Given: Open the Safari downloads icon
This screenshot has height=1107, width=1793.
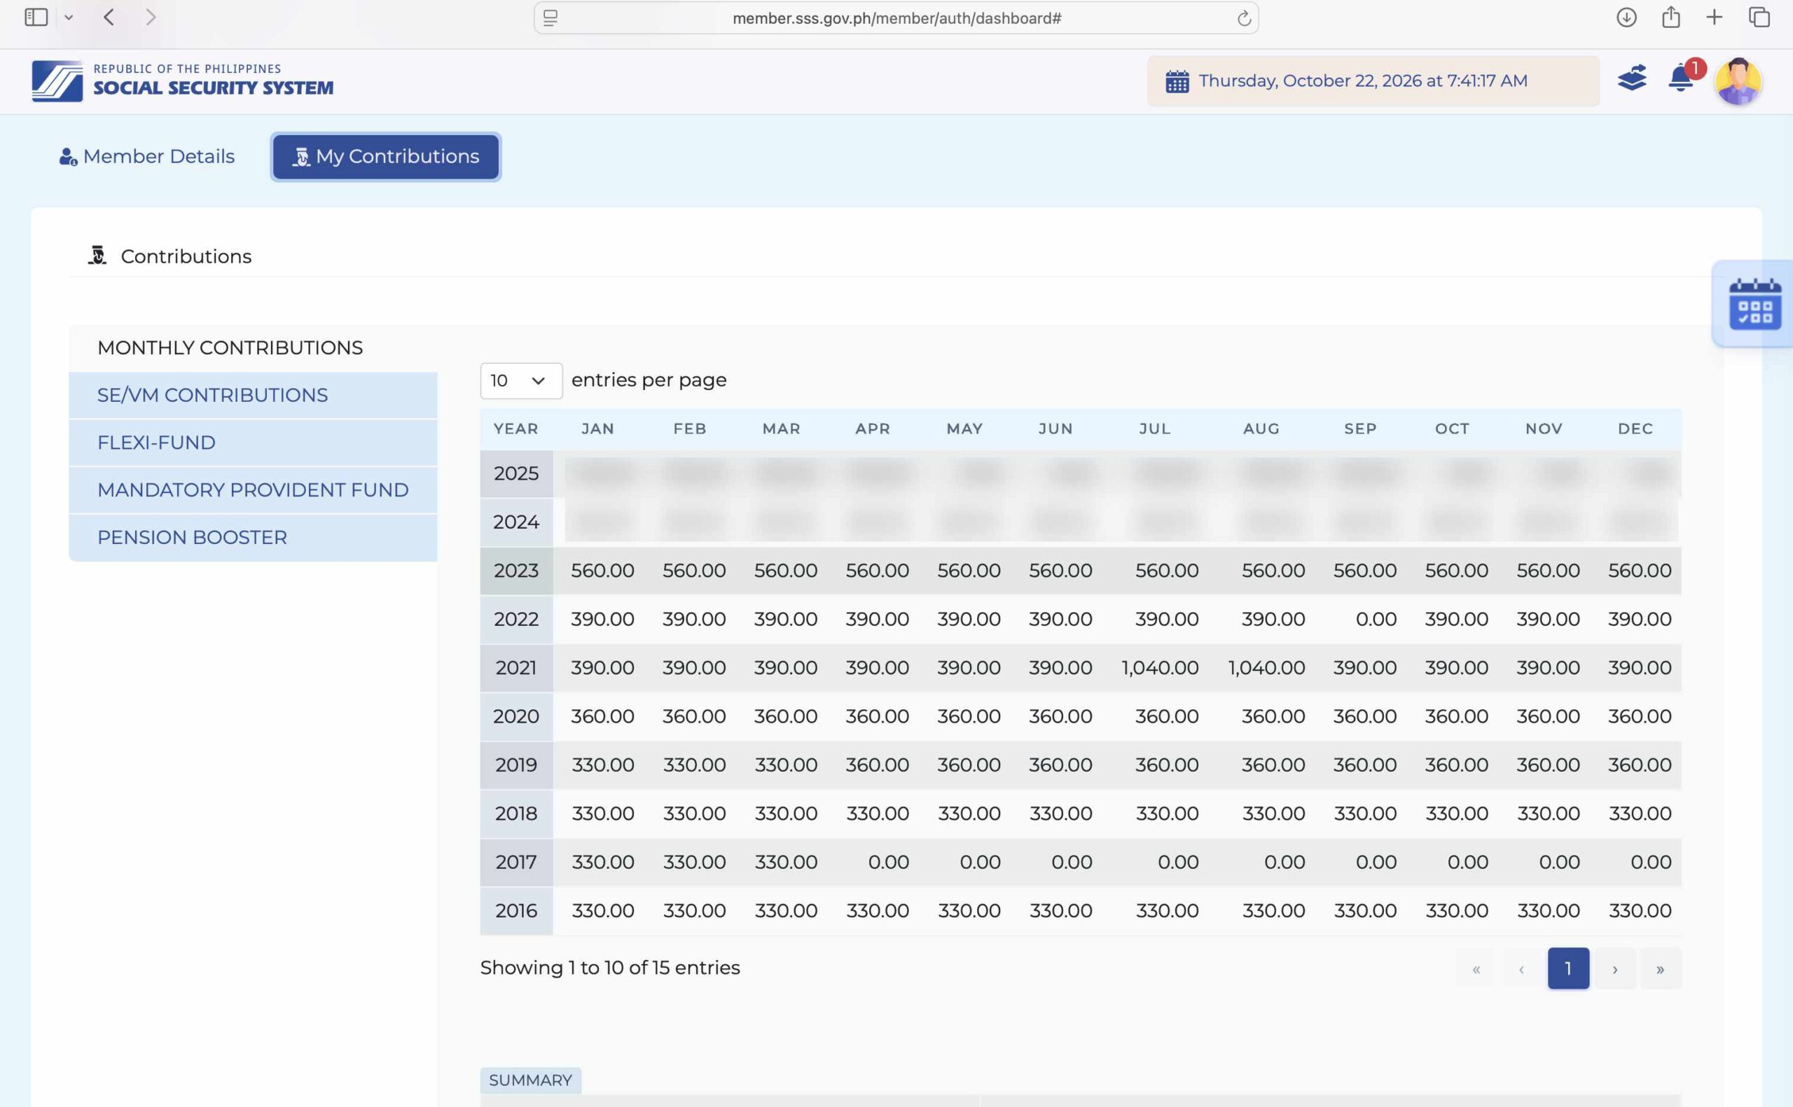Looking at the screenshot, I should click(x=1626, y=17).
